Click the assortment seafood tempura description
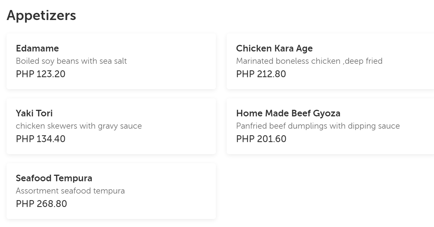The image size is (434, 227). point(70,191)
